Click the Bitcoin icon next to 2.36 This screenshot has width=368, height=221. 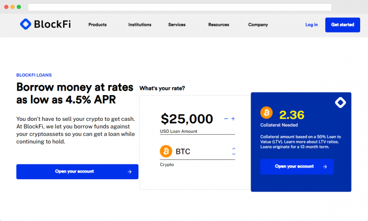click(266, 113)
